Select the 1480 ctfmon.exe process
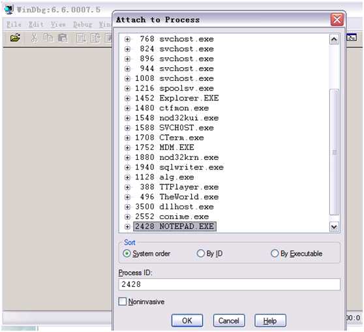364x332 pixels. click(x=172, y=108)
